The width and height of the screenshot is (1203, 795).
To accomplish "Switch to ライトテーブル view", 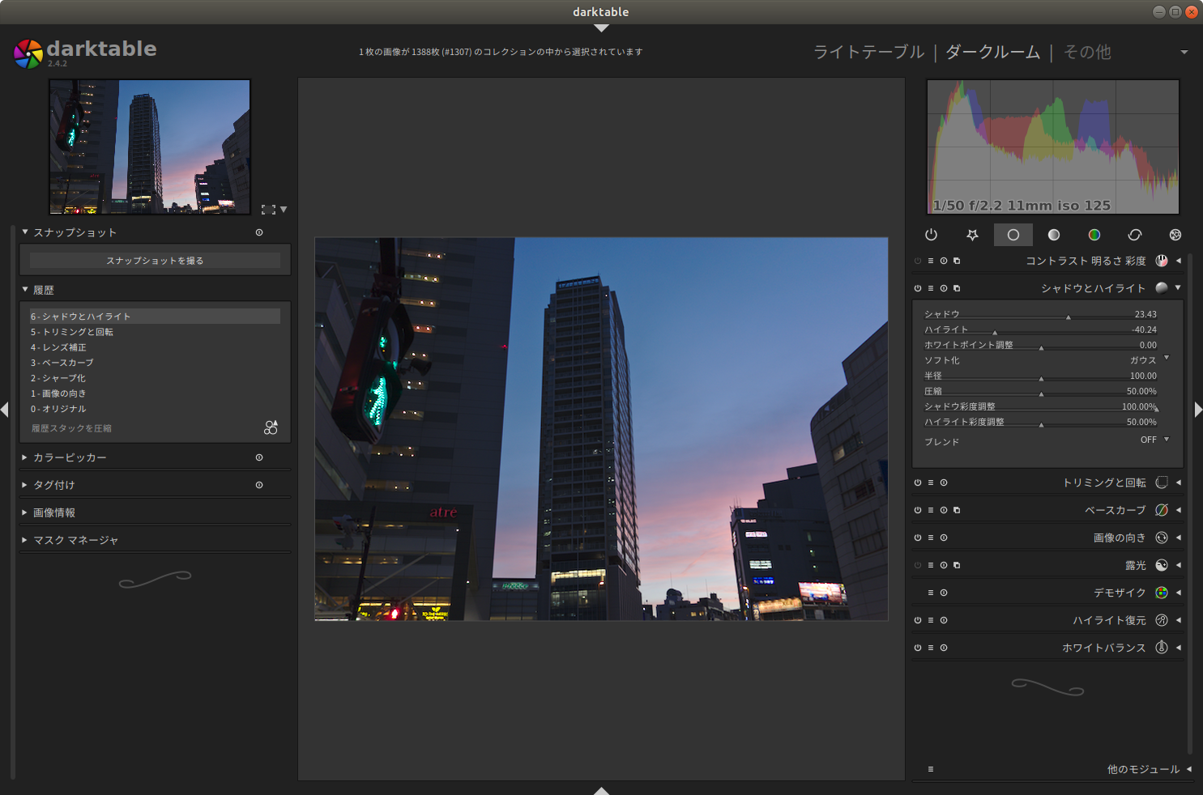I will point(868,52).
